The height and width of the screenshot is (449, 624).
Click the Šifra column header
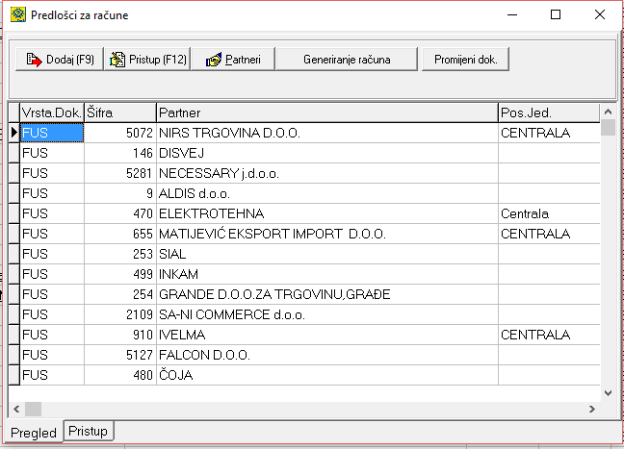coord(120,112)
